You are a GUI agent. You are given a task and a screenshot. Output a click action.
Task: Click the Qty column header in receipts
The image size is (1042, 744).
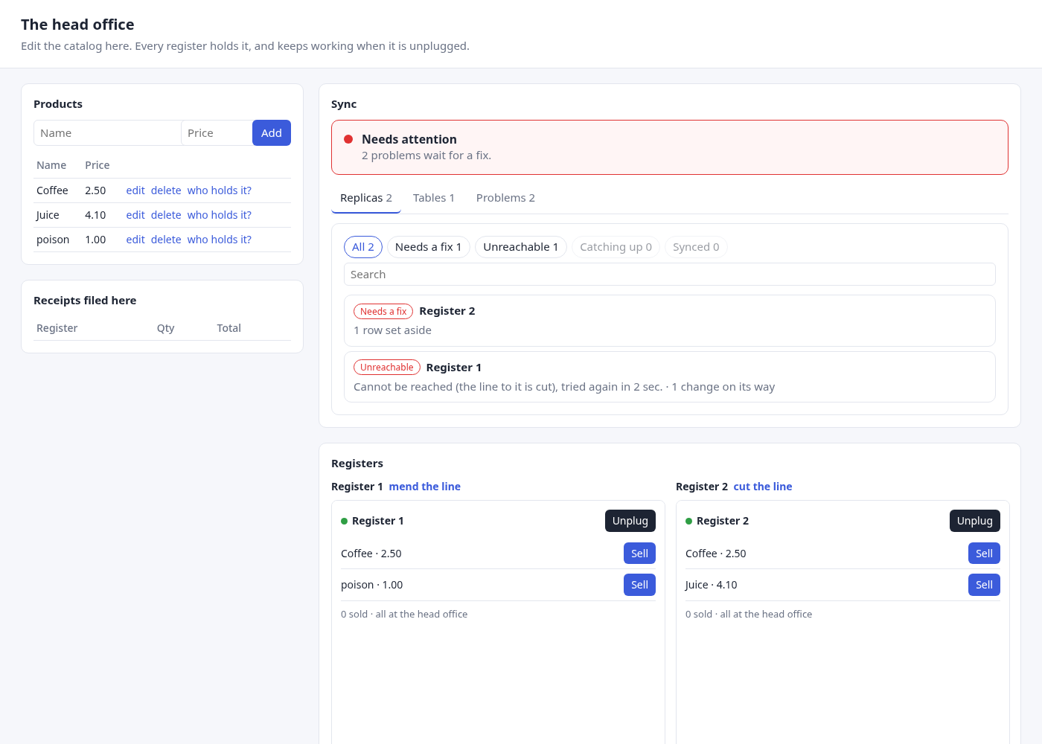pyautogui.click(x=166, y=328)
